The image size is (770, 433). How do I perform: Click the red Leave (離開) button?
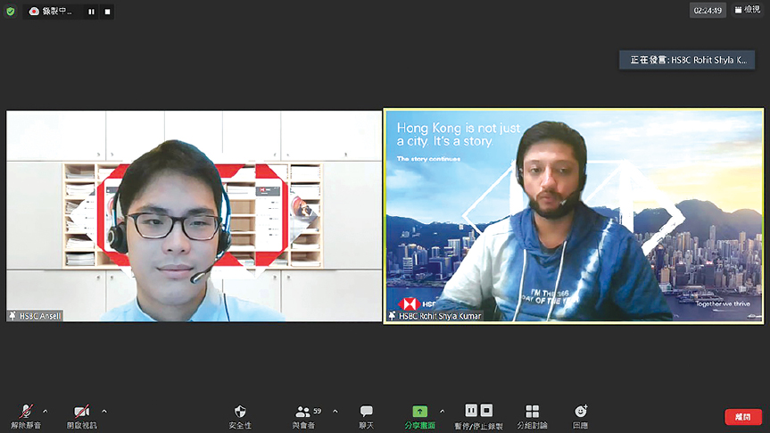tap(742, 417)
